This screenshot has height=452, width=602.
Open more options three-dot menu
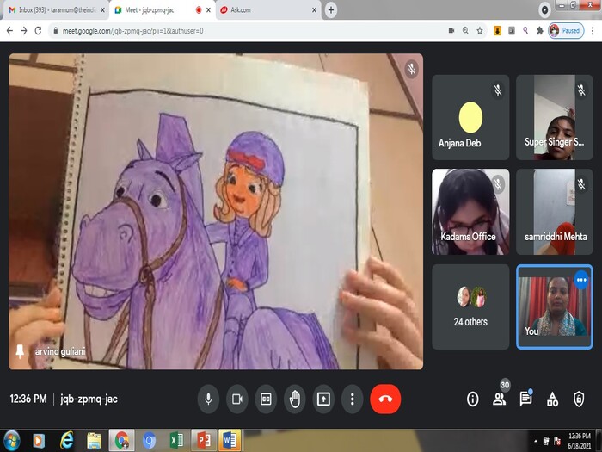coord(352,399)
